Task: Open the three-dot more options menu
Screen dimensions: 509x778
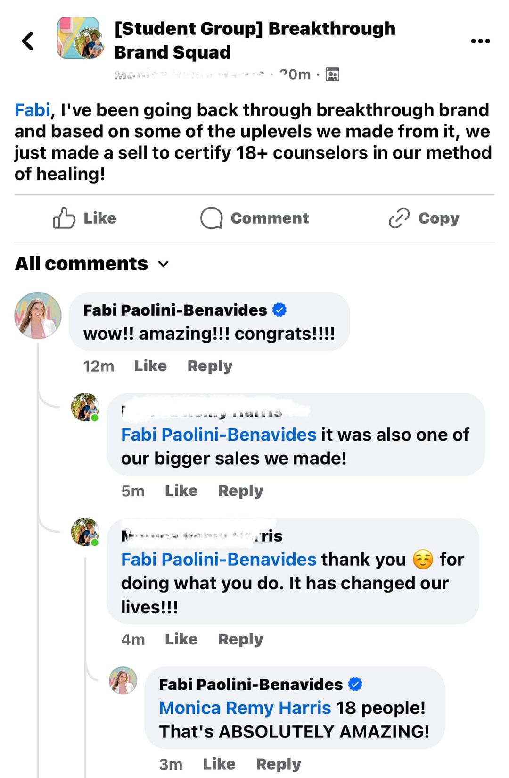Action: pyautogui.click(x=480, y=41)
